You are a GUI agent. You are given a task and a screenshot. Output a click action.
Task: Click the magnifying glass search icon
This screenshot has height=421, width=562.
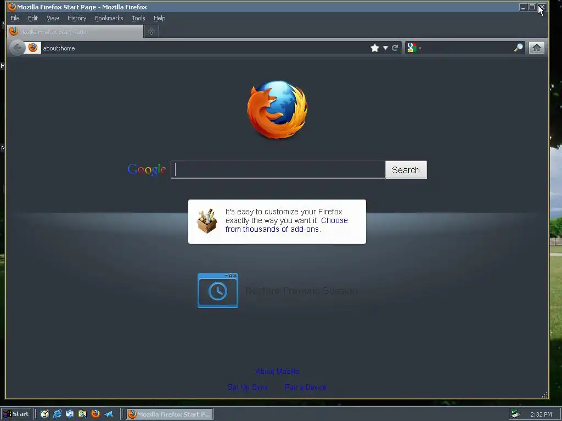pos(518,48)
